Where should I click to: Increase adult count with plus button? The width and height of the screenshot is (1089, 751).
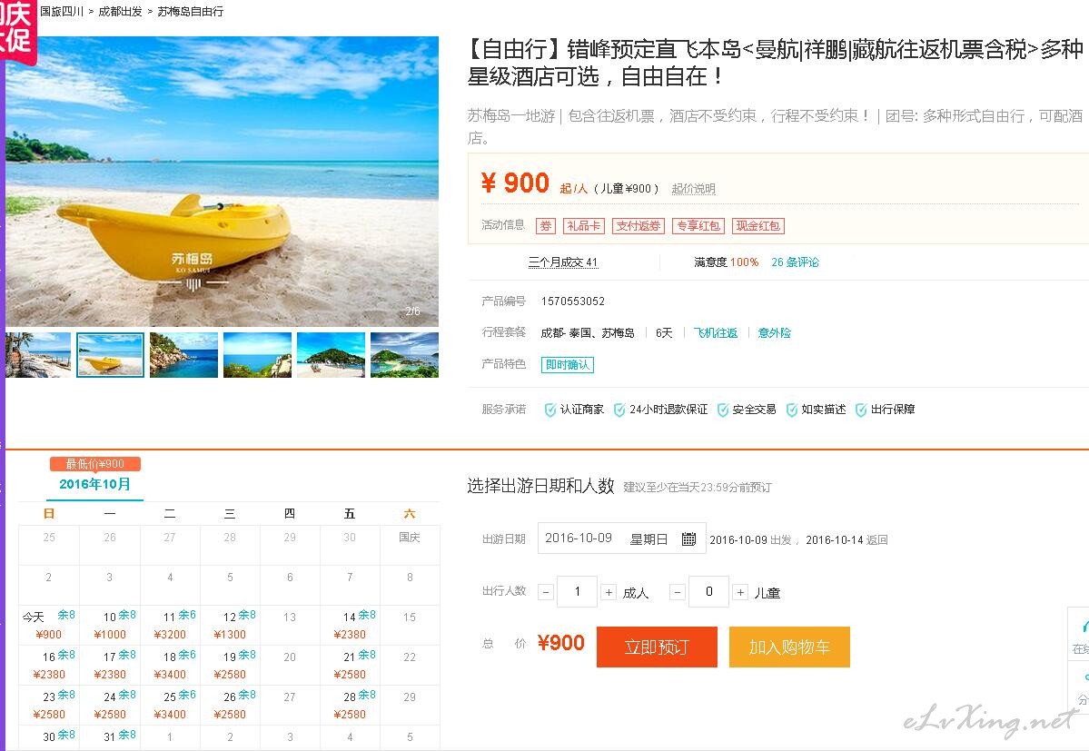point(609,592)
